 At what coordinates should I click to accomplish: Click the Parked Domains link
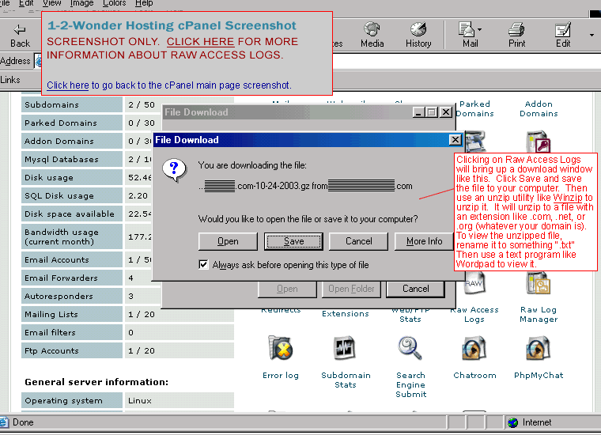pos(474,109)
